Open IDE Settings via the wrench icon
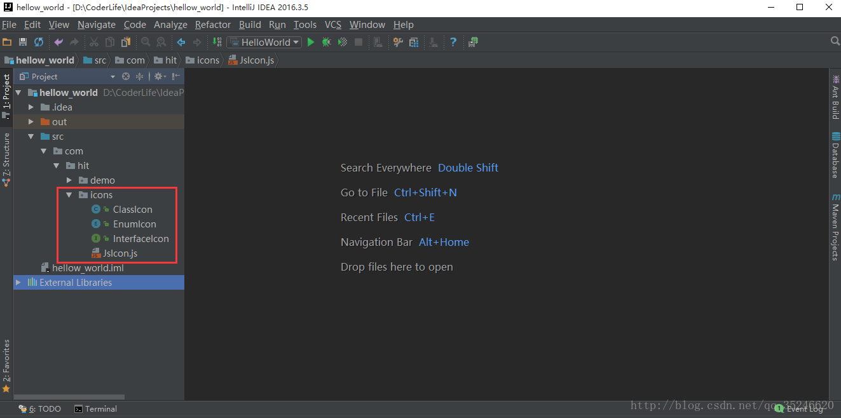 coord(399,42)
